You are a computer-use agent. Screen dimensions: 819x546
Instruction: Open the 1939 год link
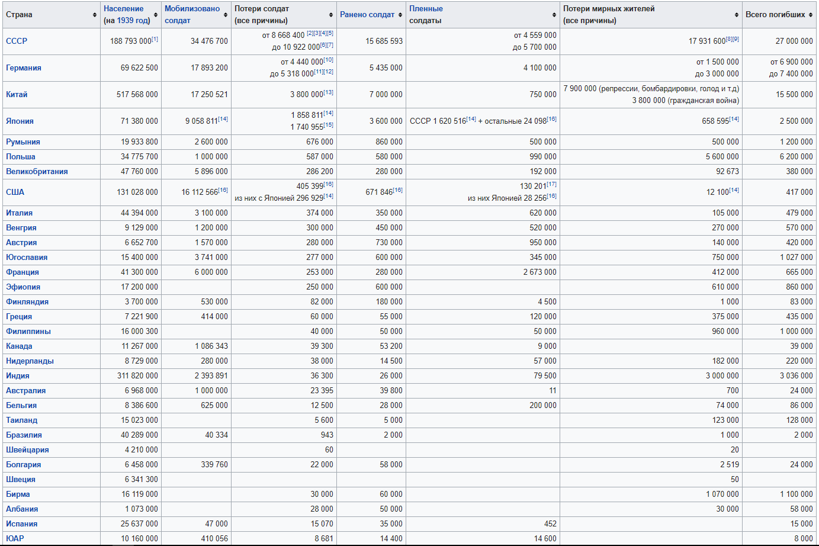tap(133, 20)
